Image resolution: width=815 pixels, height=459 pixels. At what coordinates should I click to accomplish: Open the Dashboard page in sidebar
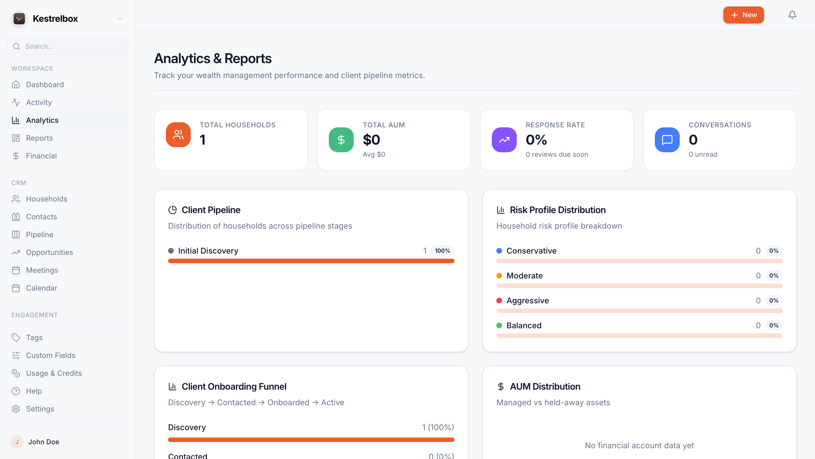pyautogui.click(x=45, y=84)
